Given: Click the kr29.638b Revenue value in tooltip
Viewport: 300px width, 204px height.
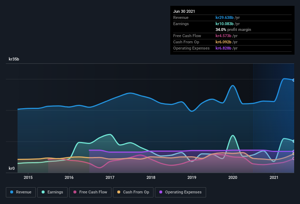Looking at the screenshot, I should coord(224,17).
